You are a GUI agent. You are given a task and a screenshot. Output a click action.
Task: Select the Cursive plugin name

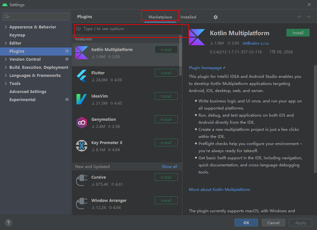point(98,177)
